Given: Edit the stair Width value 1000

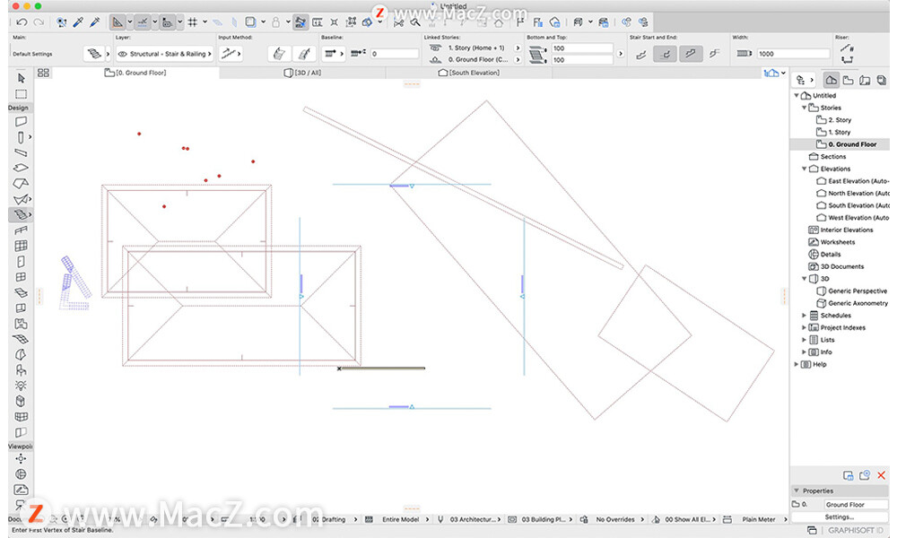Looking at the screenshot, I should pyautogui.click(x=795, y=53).
